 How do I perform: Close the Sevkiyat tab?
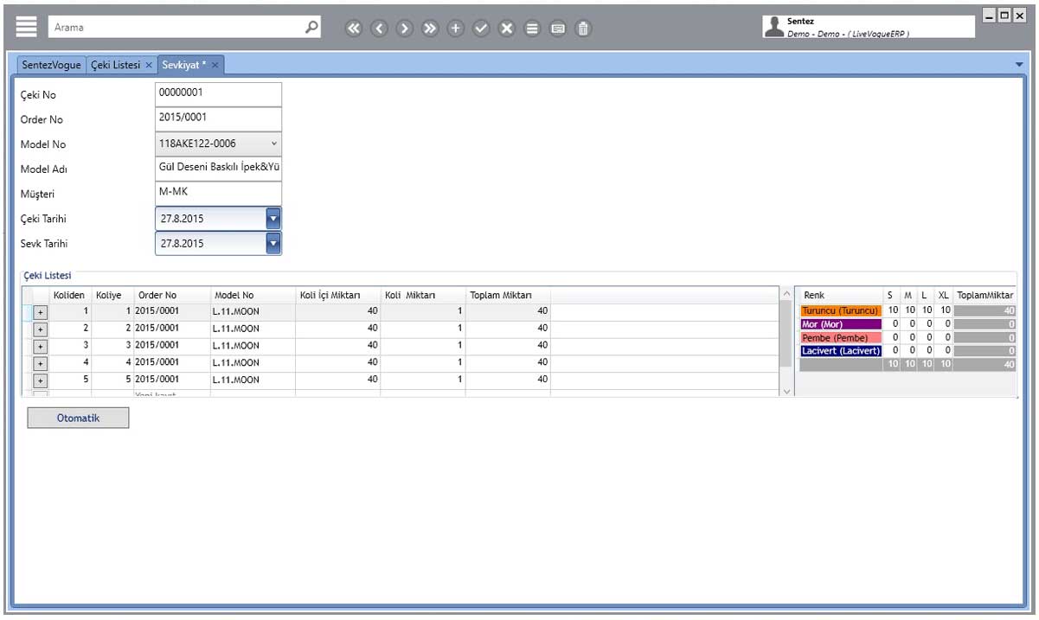(215, 65)
